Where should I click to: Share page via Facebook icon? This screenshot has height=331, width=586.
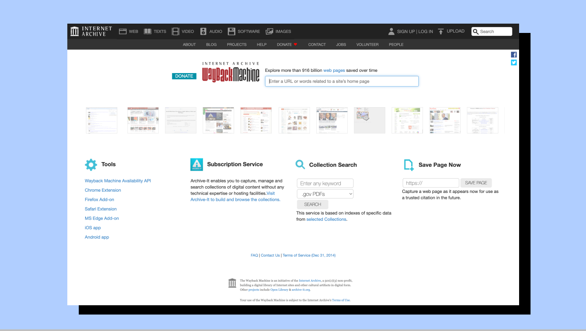[514, 55]
